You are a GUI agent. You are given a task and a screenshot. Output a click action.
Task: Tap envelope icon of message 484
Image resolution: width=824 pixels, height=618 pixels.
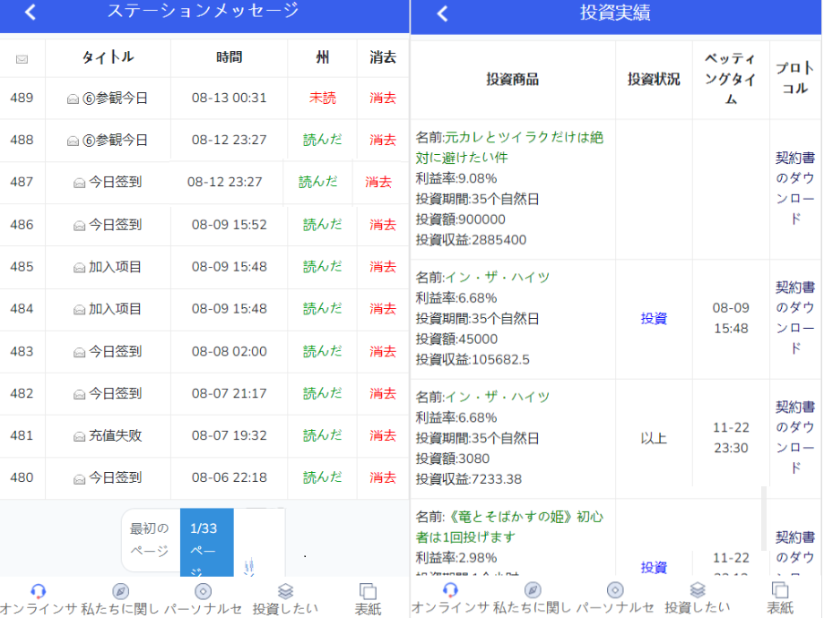[80, 310]
